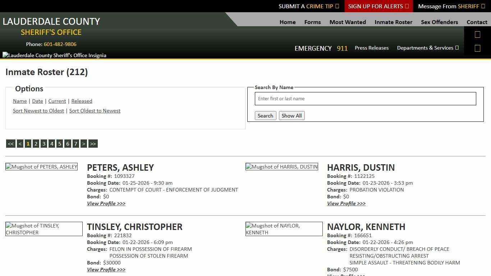Click the TINSLEY, CHRISTOPHER mugshot
The width and height of the screenshot is (491, 276).
[x=44, y=229]
